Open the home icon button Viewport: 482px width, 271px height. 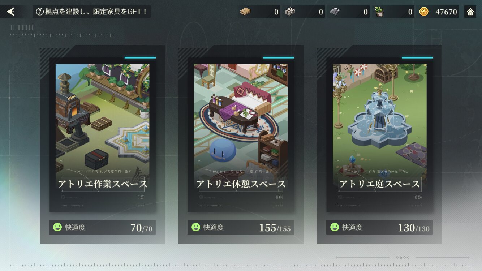pos(470,12)
